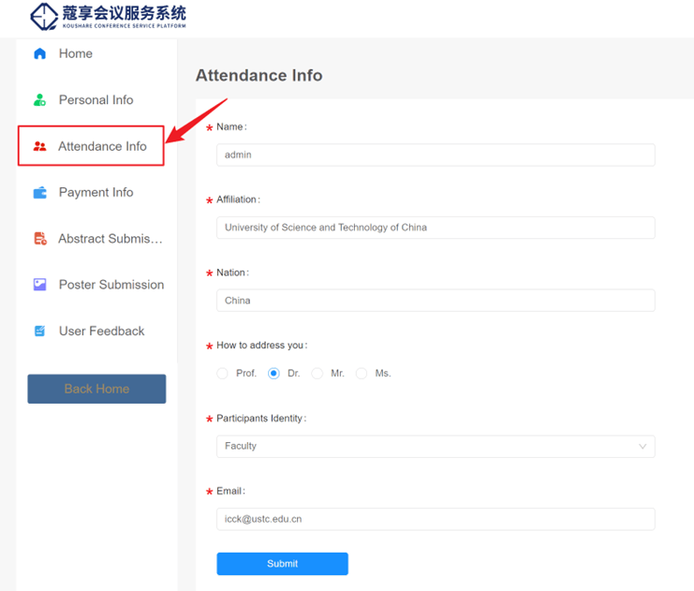Click the Koushare conference platform logo
The height and width of the screenshot is (591, 694).
pyautogui.click(x=107, y=16)
